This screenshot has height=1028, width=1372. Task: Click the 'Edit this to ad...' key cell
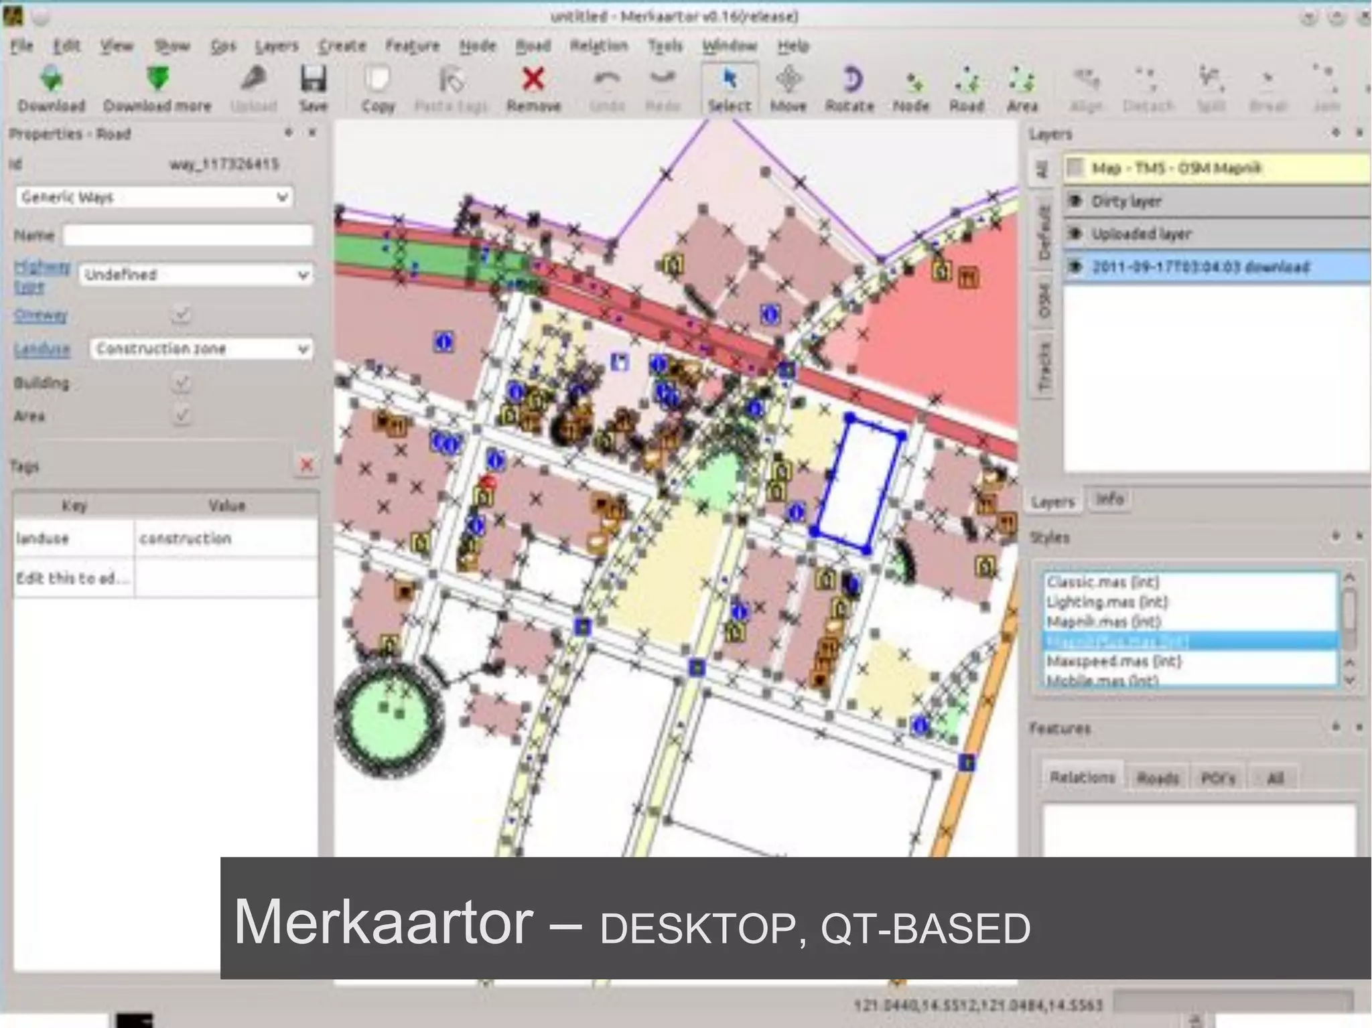[73, 578]
